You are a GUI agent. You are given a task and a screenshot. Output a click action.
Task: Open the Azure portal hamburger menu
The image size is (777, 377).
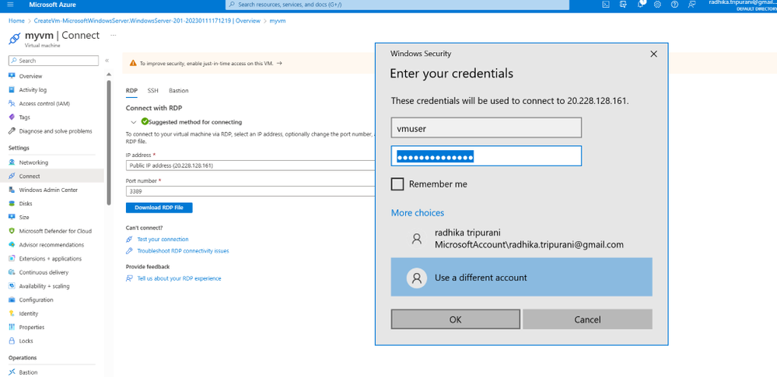pos(11,5)
